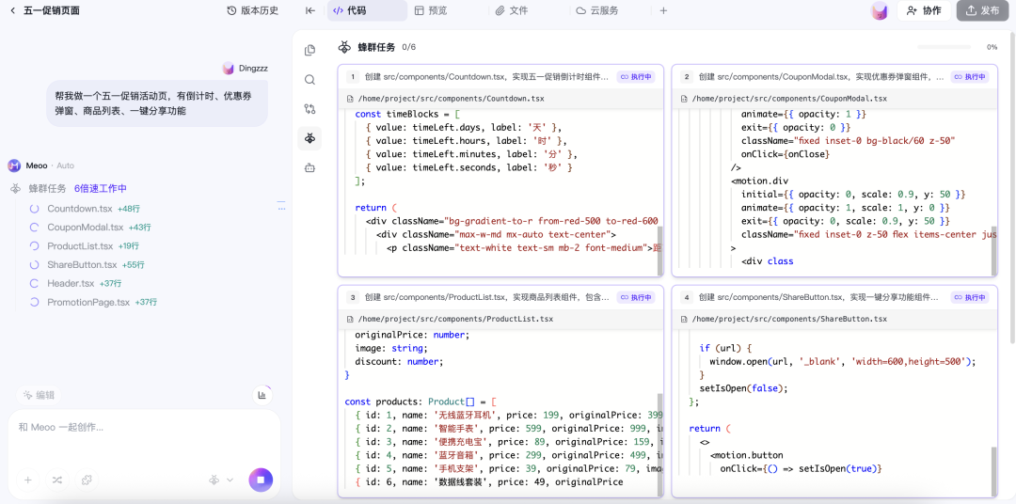
Task: Expand the bee mode dropdown in chat input
Action: click(x=221, y=480)
